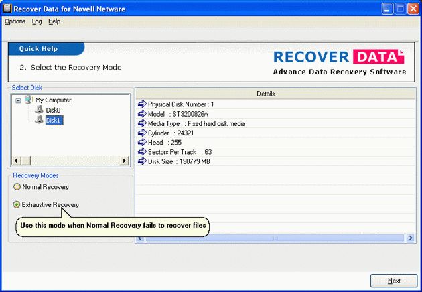Viewport: 422px width, 292px height.
Task: Close the Recover Data window
Action: pyautogui.click(x=413, y=9)
